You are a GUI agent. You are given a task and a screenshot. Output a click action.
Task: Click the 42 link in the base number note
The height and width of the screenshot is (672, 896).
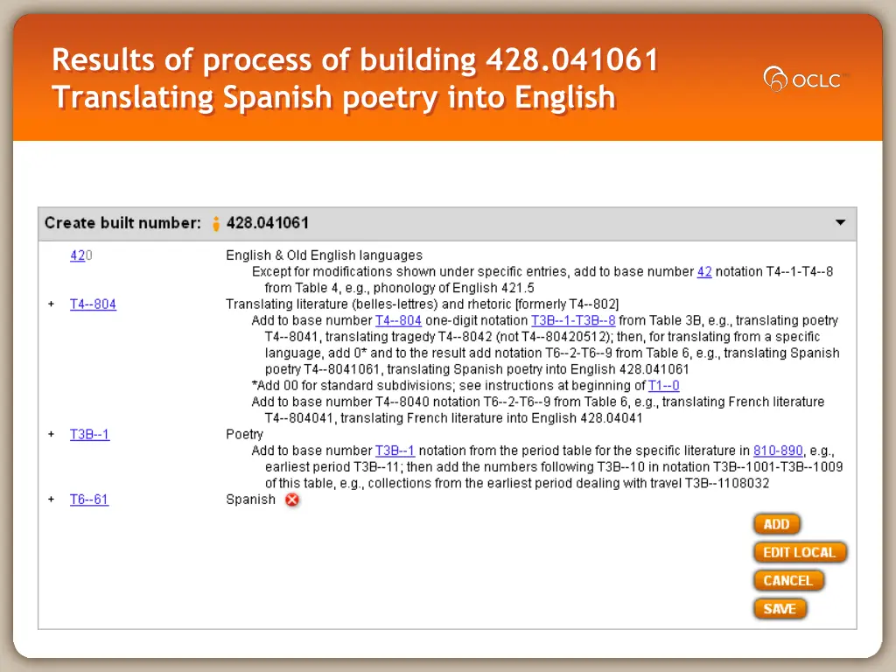[x=703, y=272]
